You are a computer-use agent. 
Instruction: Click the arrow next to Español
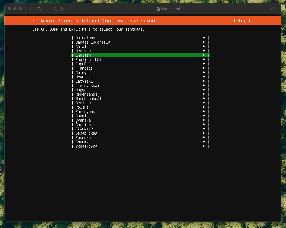click(204, 64)
